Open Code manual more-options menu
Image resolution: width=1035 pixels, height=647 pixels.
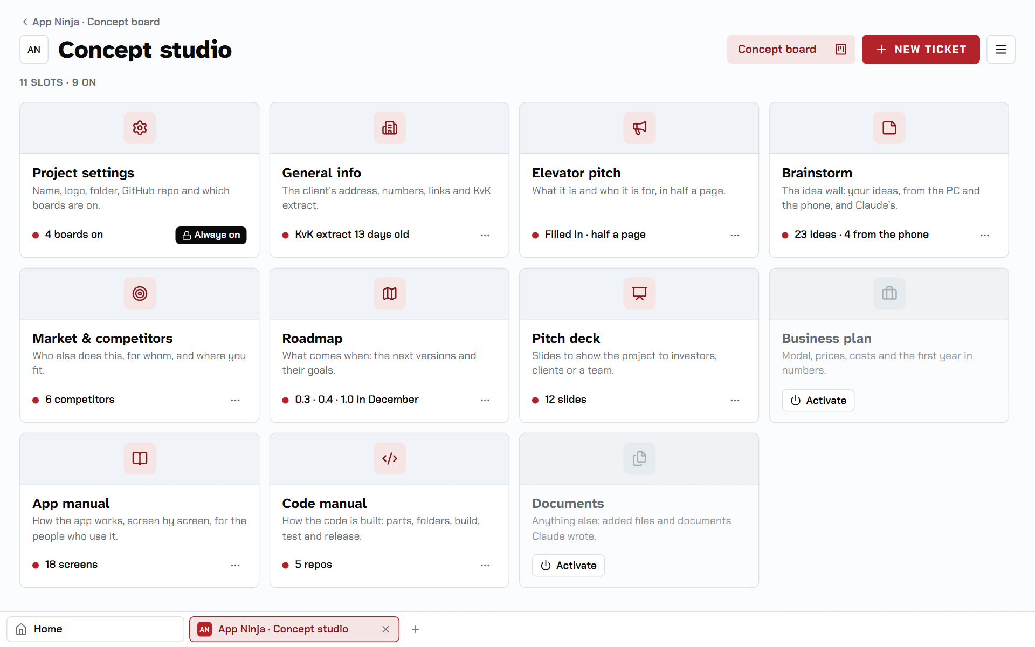click(x=485, y=565)
